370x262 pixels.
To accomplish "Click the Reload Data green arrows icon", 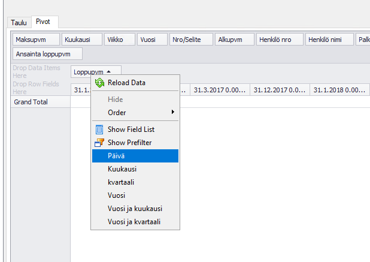I will click(x=99, y=83).
